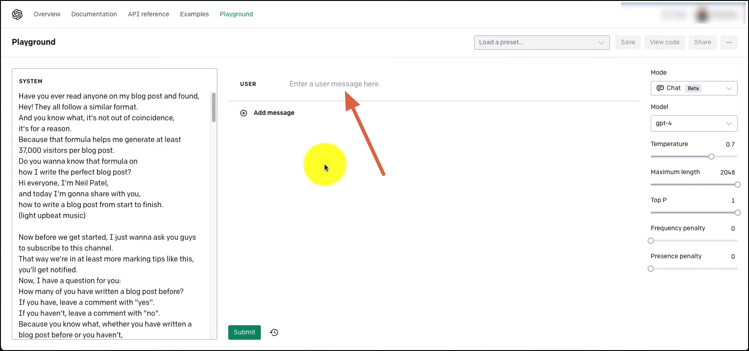
Task: Click the plus icon beside Add message
Action: point(244,113)
